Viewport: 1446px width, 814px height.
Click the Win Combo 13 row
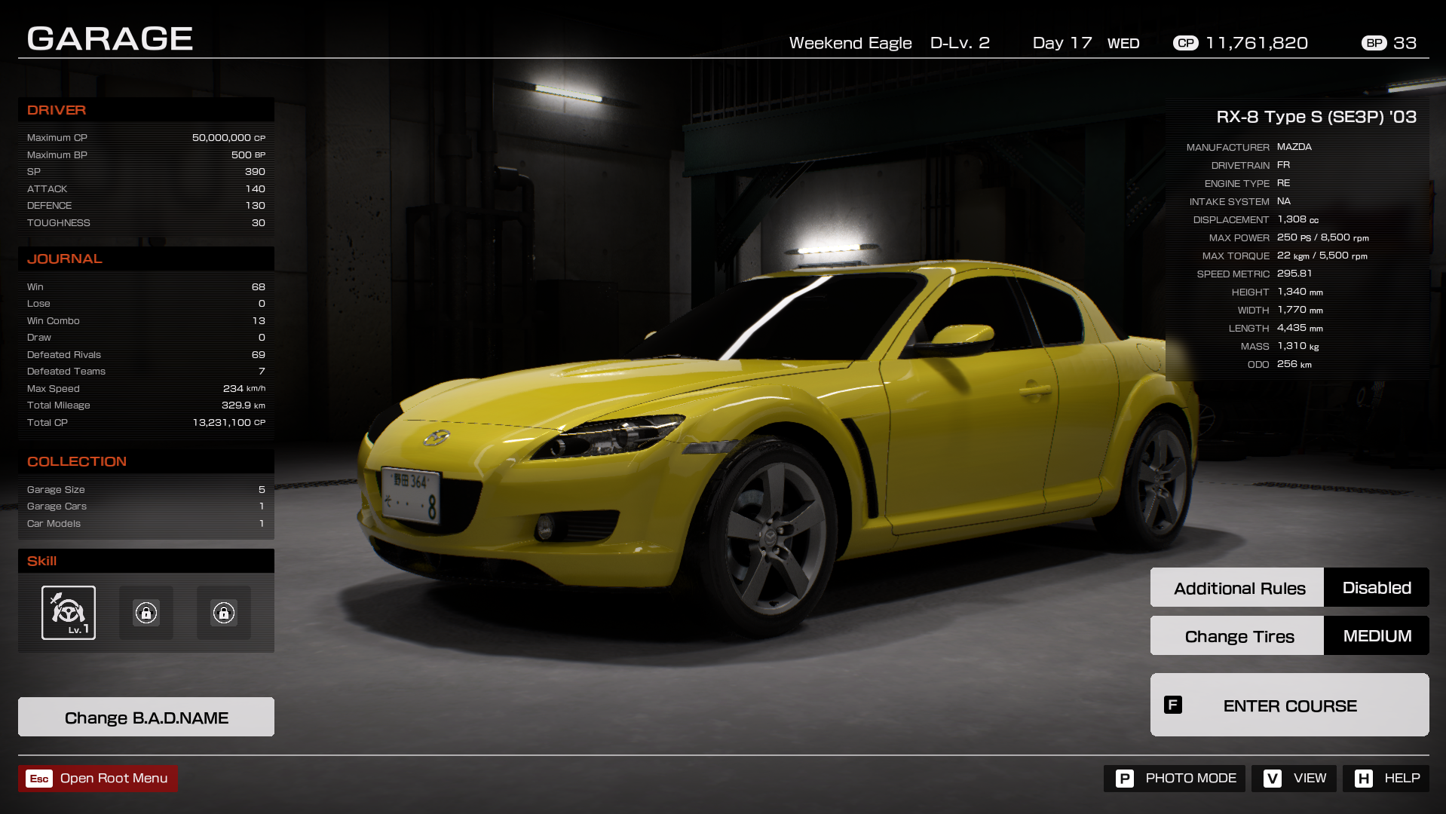tap(146, 320)
